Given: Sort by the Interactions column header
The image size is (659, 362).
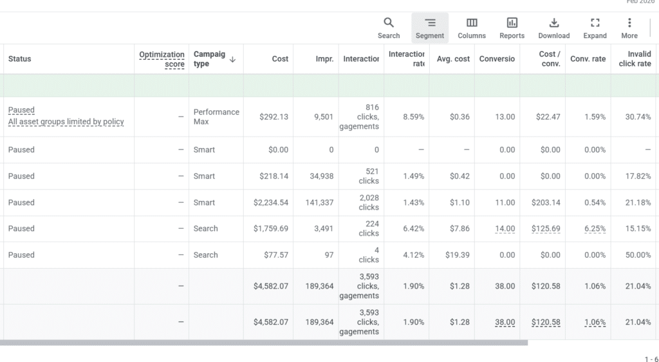Looking at the screenshot, I should coord(360,59).
